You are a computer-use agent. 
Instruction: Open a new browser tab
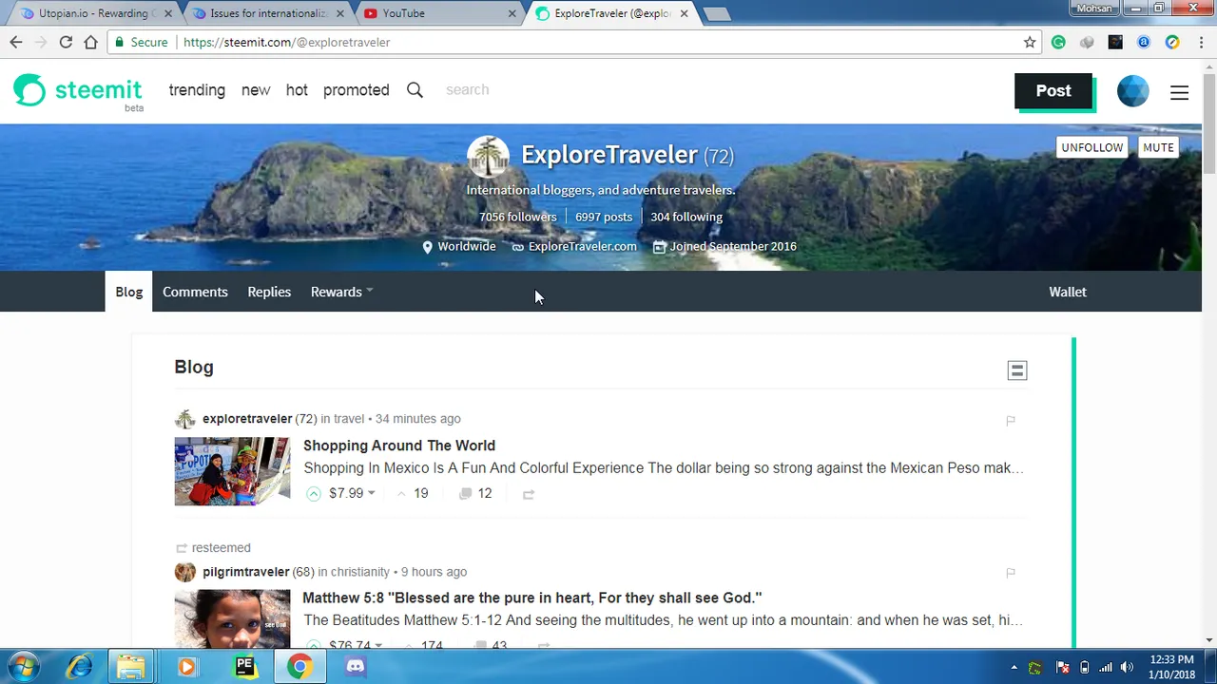pos(716,13)
